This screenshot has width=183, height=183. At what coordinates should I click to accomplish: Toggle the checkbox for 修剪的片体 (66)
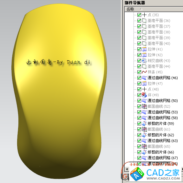139,152
